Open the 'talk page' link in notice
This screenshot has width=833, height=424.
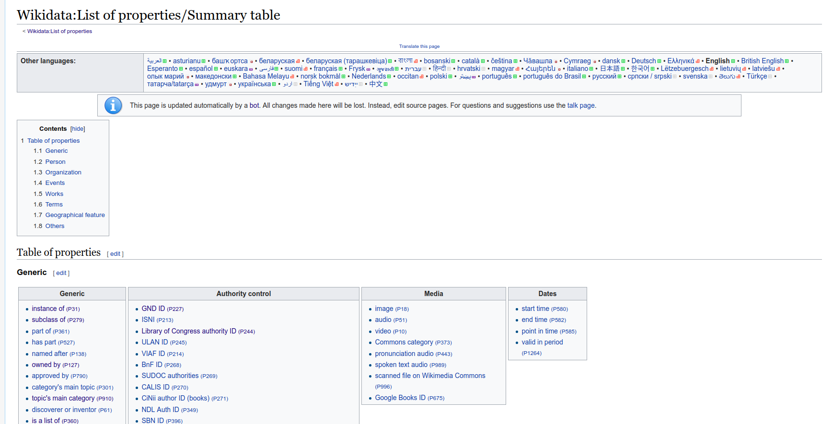581,105
